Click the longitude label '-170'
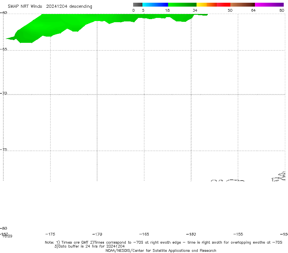Viewport: 288px width, 253px height. click(x=97, y=234)
